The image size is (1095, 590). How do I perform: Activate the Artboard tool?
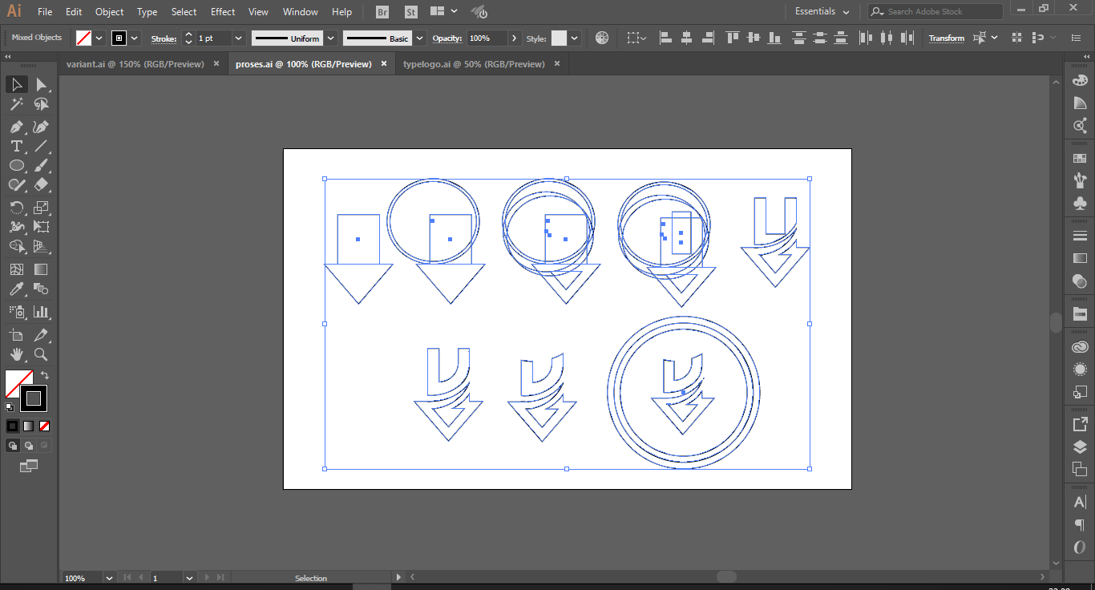pos(17,335)
